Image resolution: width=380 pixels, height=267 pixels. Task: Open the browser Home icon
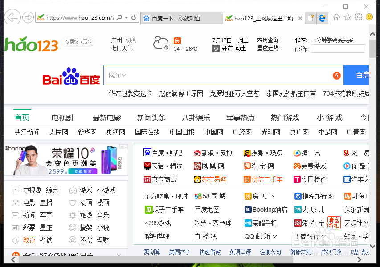pyautogui.click(x=337, y=17)
